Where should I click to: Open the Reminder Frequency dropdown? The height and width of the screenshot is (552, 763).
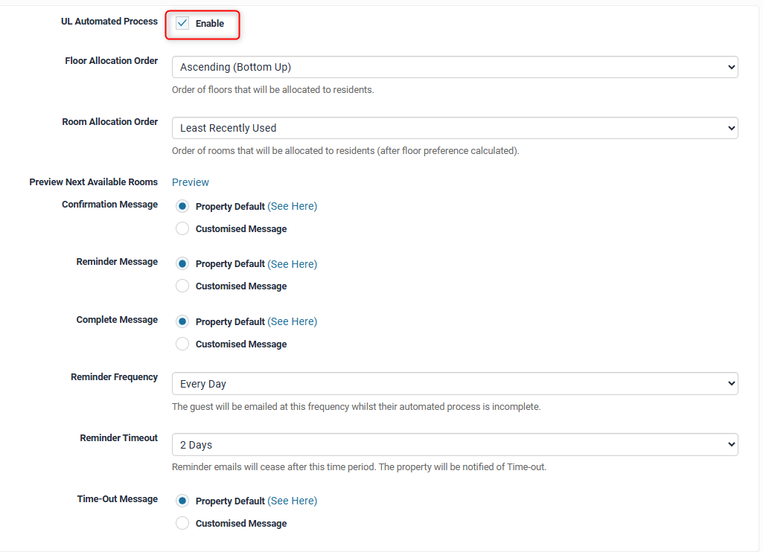coord(454,384)
